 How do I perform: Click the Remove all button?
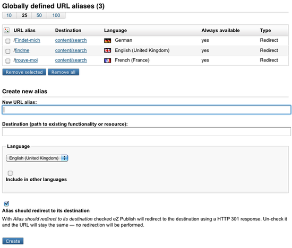coord(64,72)
